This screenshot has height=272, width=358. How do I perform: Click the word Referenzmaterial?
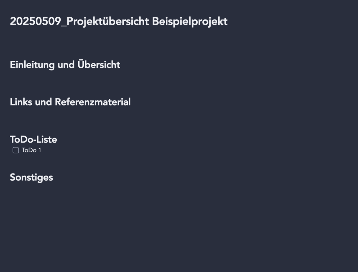click(93, 102)
